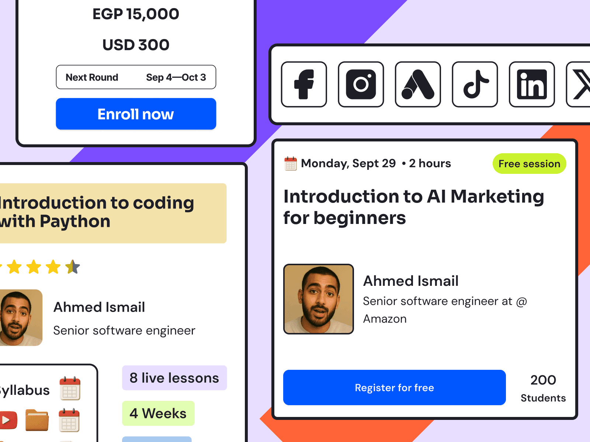Click the calendar icon beside Monday, Sept 29
The height and width of the screenshot is (442, 590).
291,164
